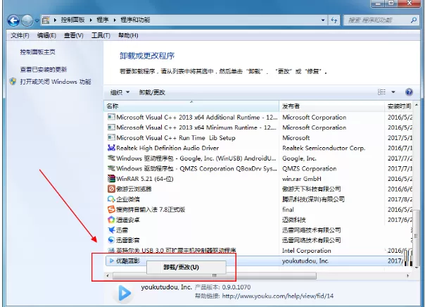Click 卸载/更改 toolbar button
425x307 pixels.
click(x=152, y=92)
